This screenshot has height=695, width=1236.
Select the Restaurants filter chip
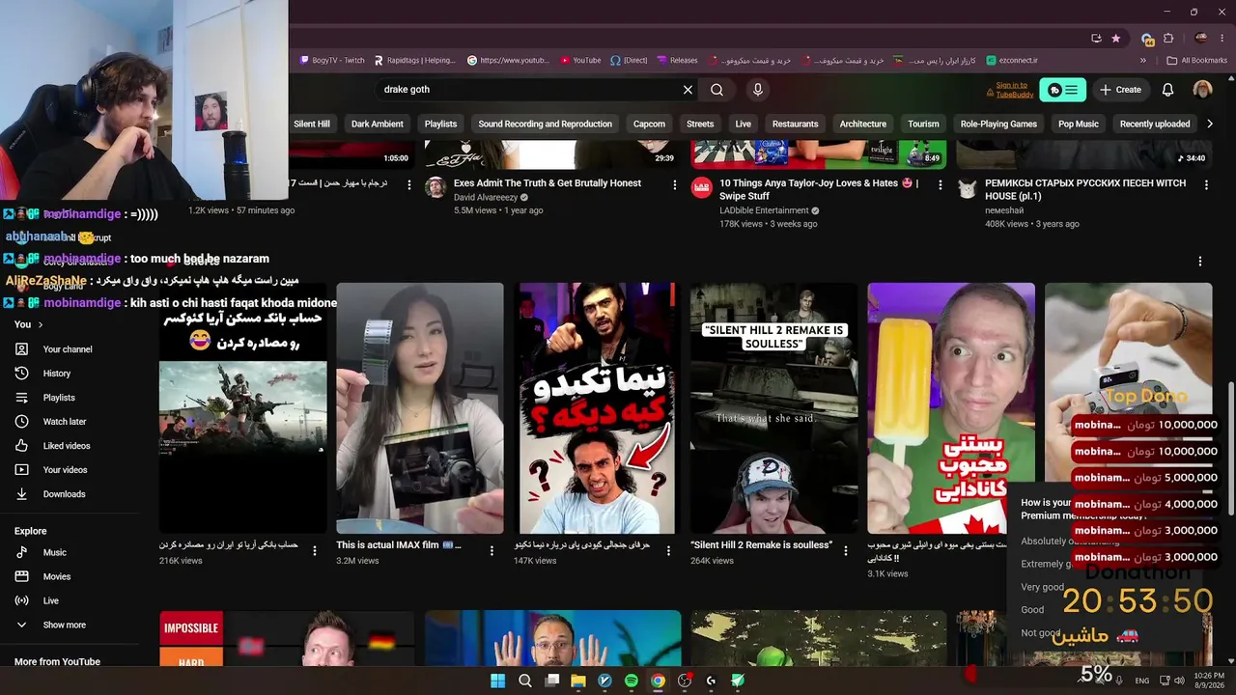(796, 124)
